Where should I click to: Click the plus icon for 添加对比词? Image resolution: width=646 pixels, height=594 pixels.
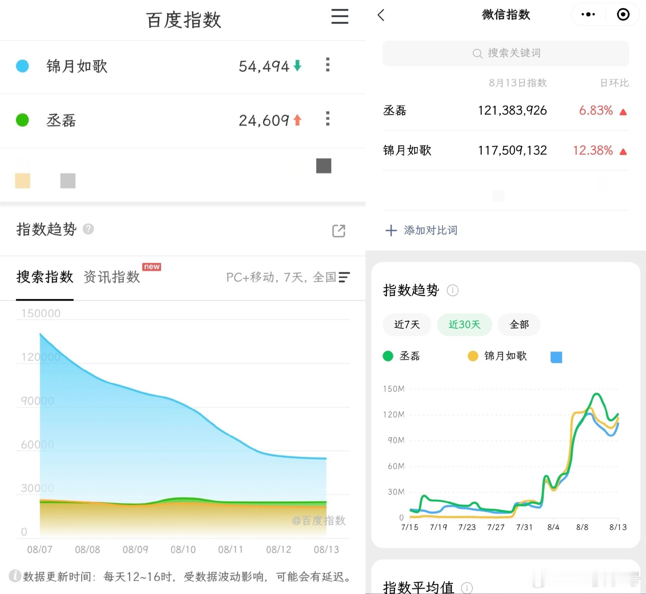coord(391,230)
